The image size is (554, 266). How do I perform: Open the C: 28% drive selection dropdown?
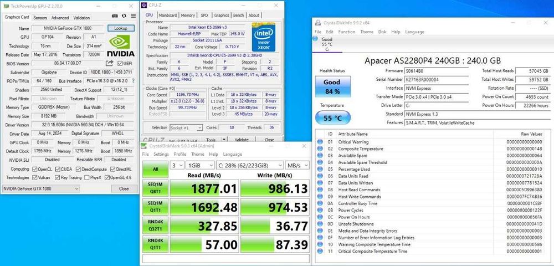click(250, 165)
